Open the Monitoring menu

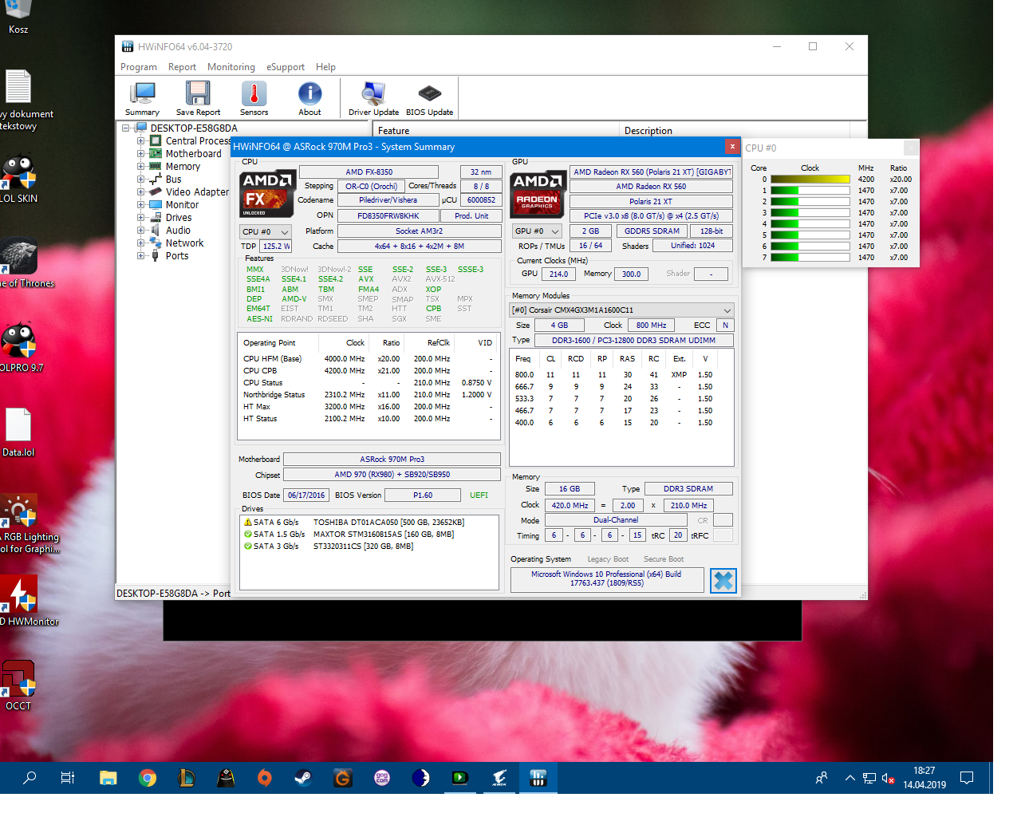tap(231, 67)
